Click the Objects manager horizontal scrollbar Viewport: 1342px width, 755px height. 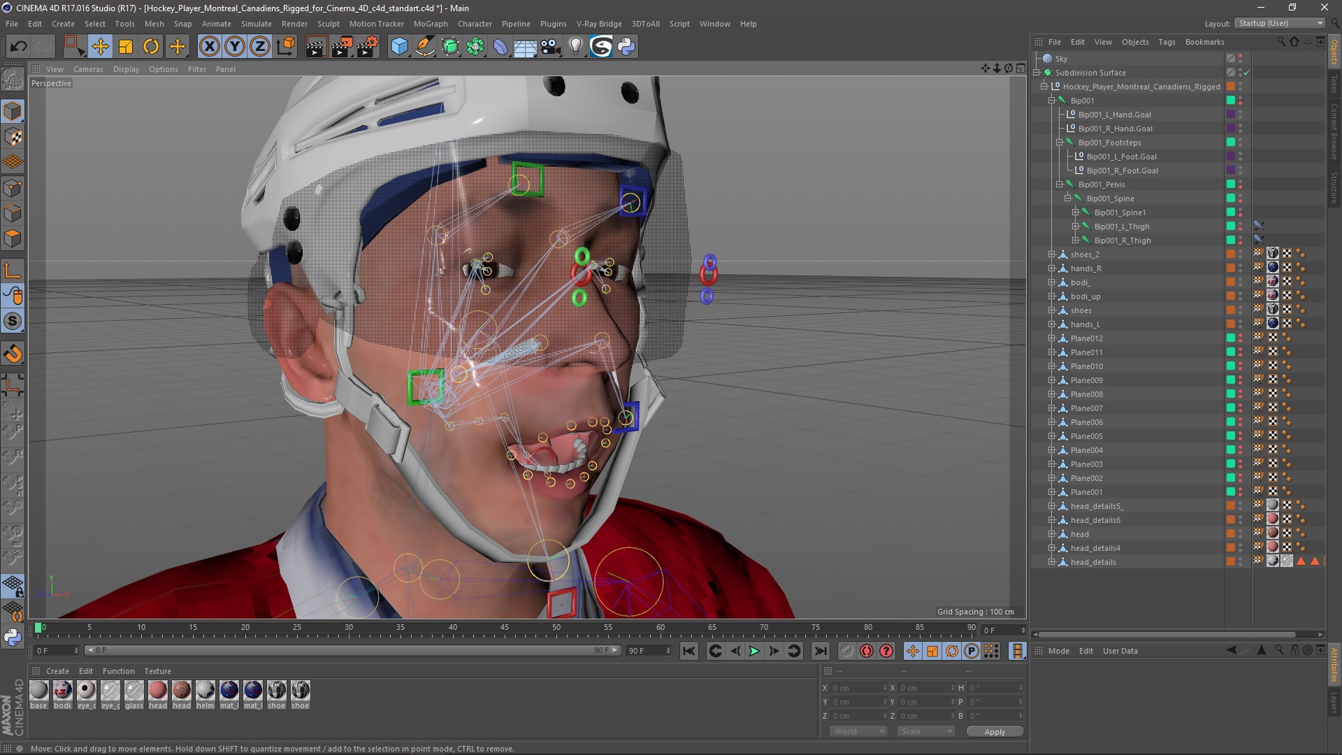pos(1167,635)
